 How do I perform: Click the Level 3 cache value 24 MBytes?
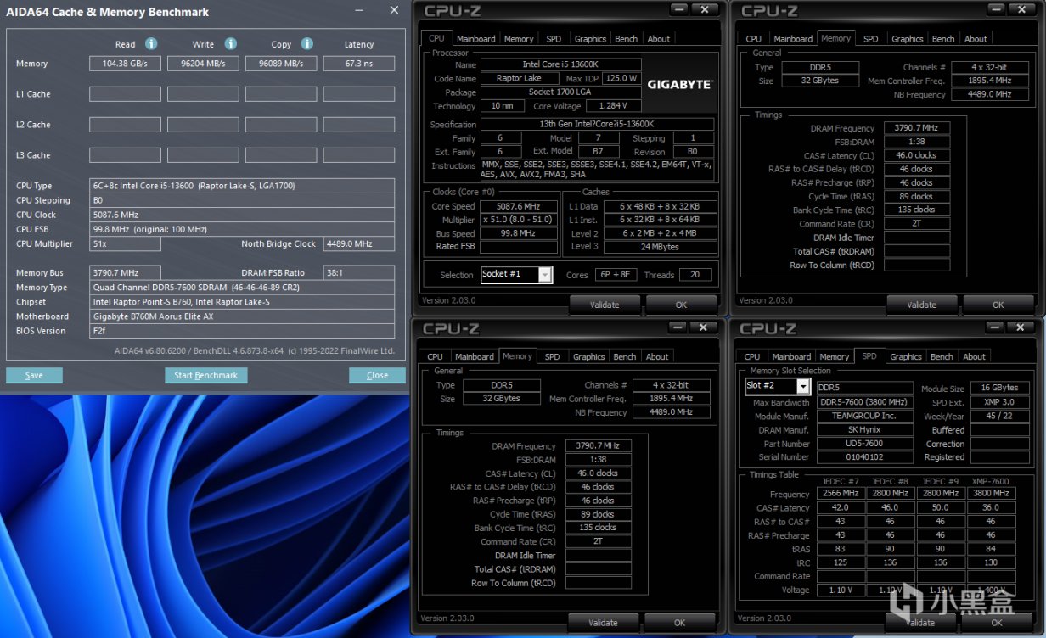(x=660, y=247)
